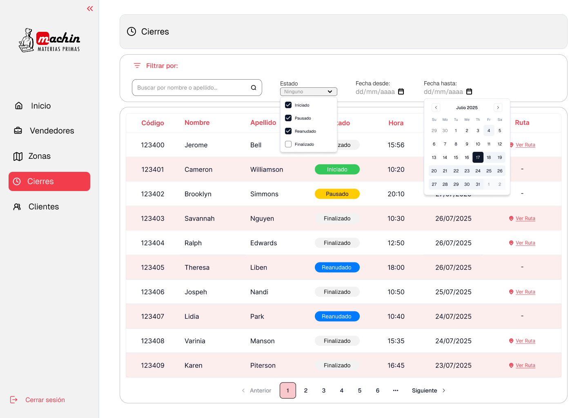Check the Finalizado status checkbox
Screen dimensions: 588x418
288,144
